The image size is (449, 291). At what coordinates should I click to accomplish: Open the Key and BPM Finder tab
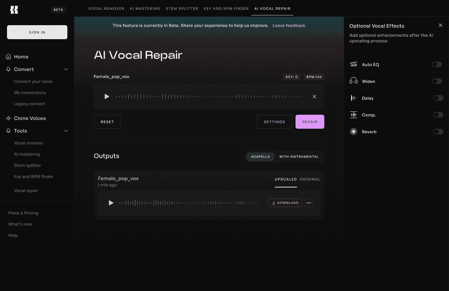click(226, 8)
